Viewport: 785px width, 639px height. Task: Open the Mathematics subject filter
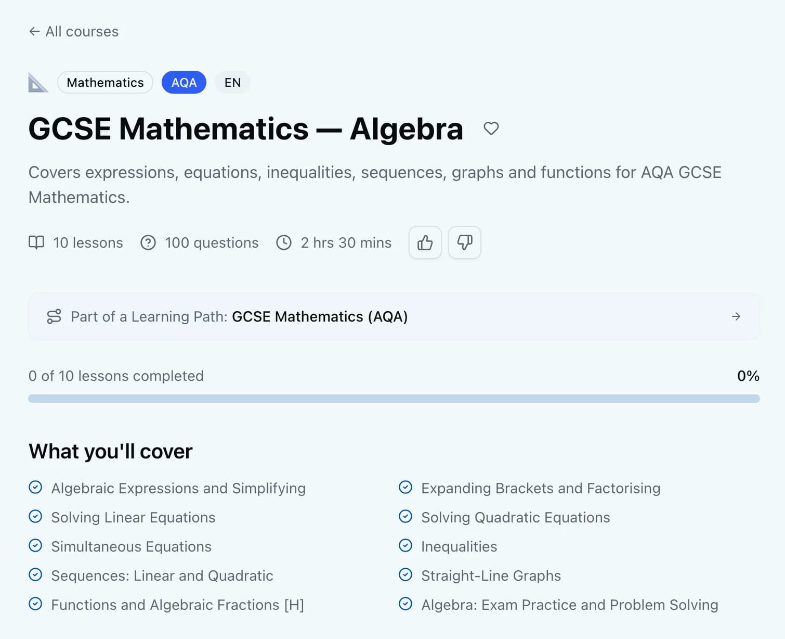tap(105, 82)
